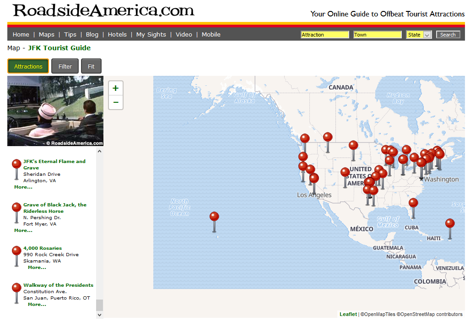
Task: Click pin icon beside Walkway of the Presidents
Action: click(16, 294)
